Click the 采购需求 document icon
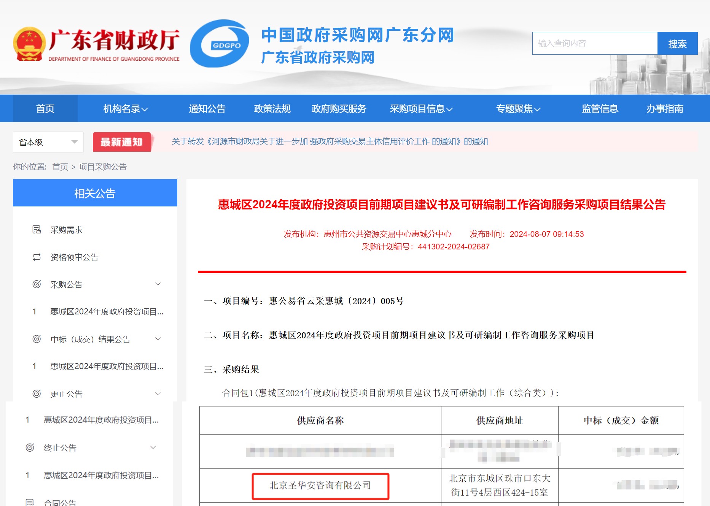The width and height of the screenshot is (710, 506). point(37,230)
